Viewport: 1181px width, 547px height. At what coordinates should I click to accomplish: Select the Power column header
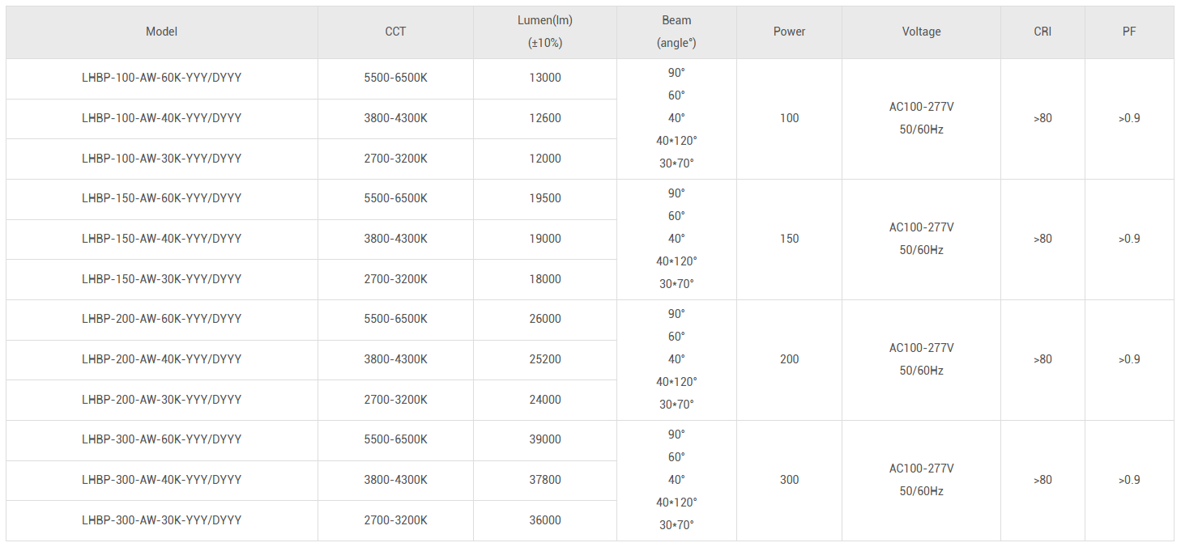pos(789,32)
